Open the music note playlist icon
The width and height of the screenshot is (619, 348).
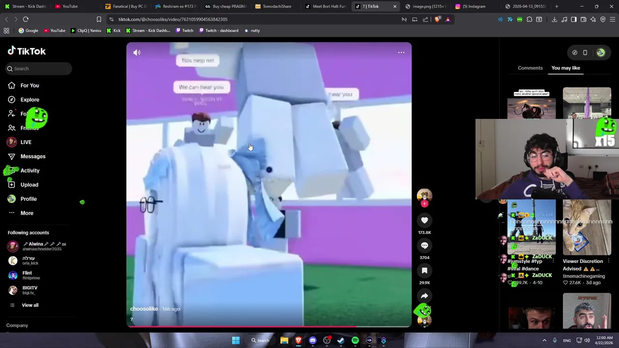pyautogui.click(x=564, y=19)
